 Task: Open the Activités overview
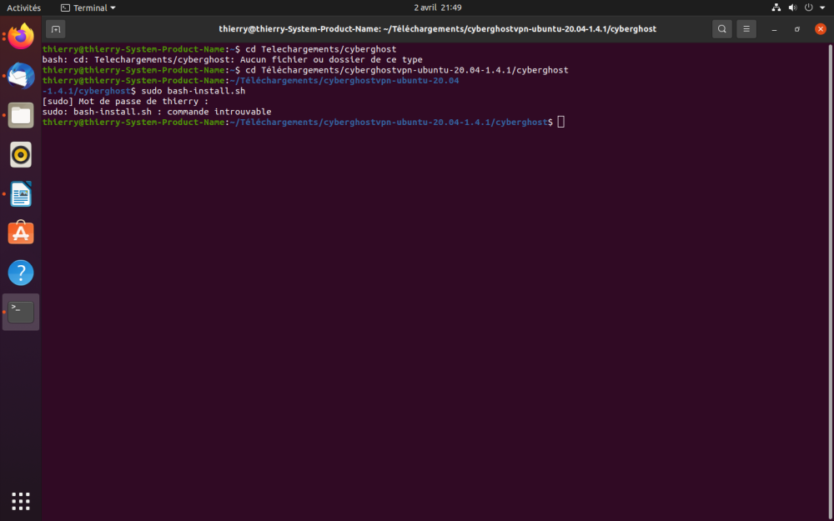(x=24, y=8)
